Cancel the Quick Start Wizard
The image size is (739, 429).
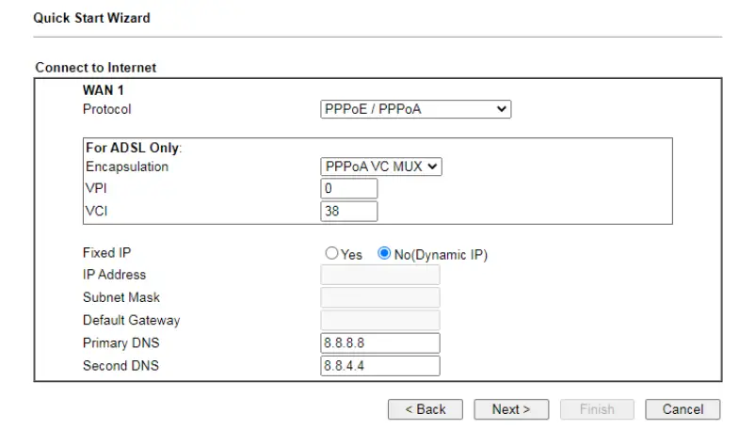tap(683, 409)
